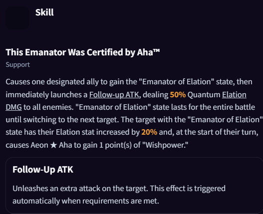Click the underlined DMG keyword
The height and width of the screenshot is (214, 263).
(13, 107)
